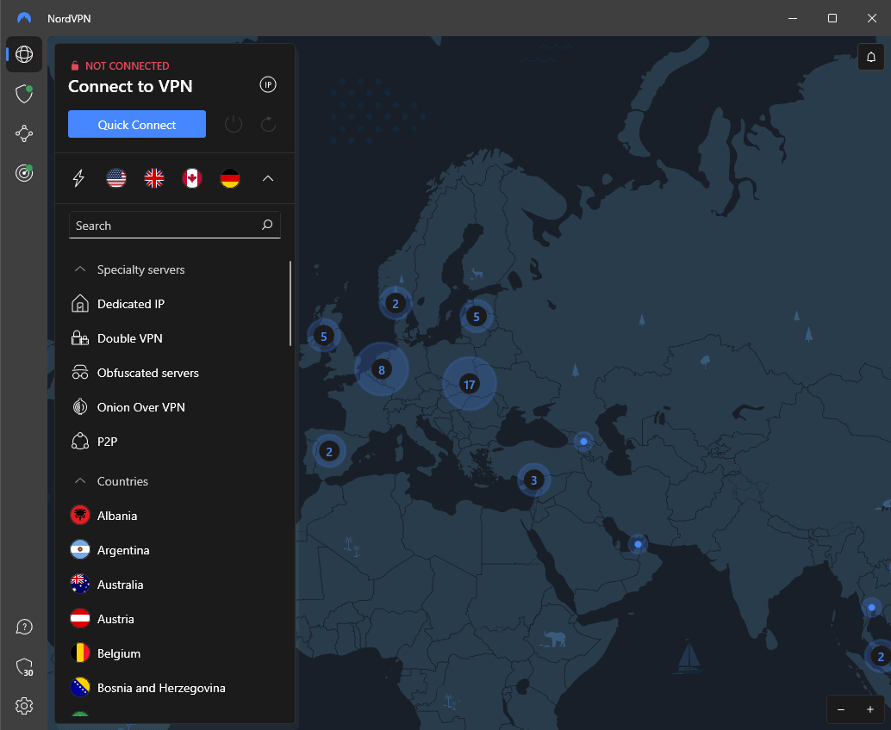Image resolution: width=891 pixels, height=730 pixels.
Task: Minimize the NordVPN window
Action: tap(793, 18)
